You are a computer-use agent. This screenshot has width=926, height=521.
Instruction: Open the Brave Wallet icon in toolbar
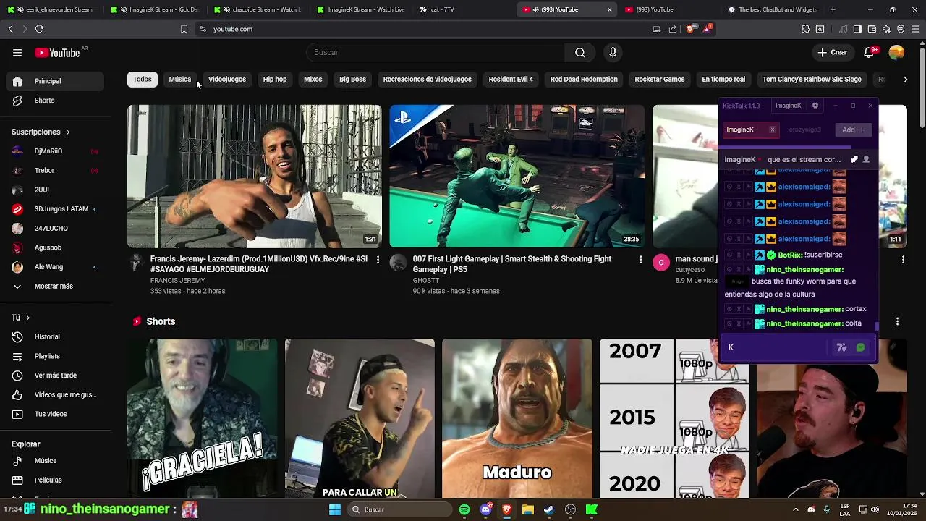coord(872,29)
